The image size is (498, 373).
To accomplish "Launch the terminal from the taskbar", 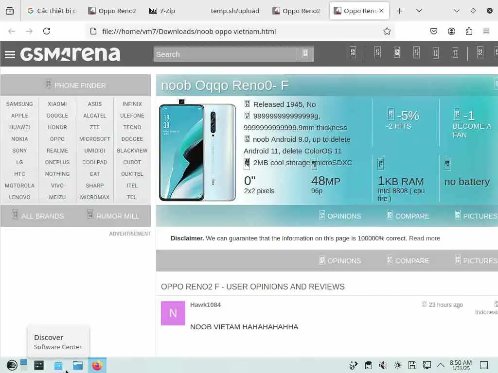I will pos(39,365).
